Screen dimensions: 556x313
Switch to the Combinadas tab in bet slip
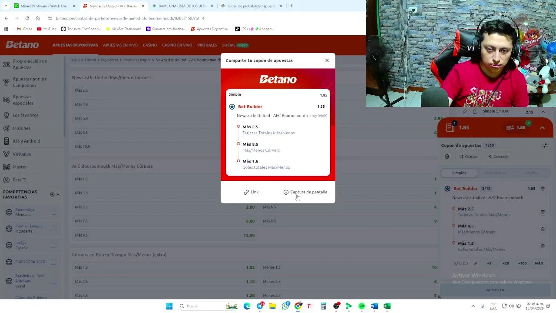[x=495, y=173]
